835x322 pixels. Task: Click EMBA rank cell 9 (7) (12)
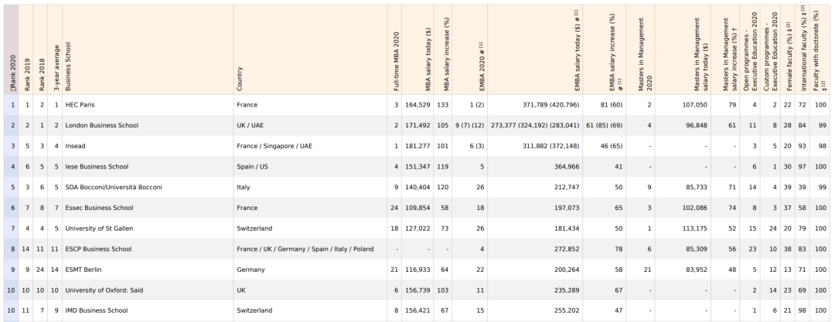tap(469, 126)
